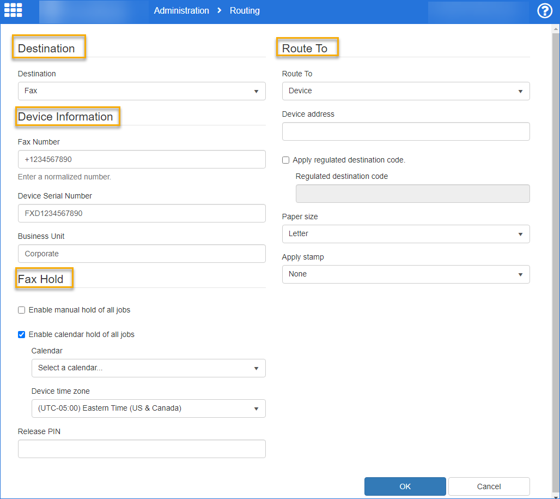The width and height of the screenshot is (560, 499).
Task: Tick Apply regulated destination code checkbox
Action: (x=286, y=160)
